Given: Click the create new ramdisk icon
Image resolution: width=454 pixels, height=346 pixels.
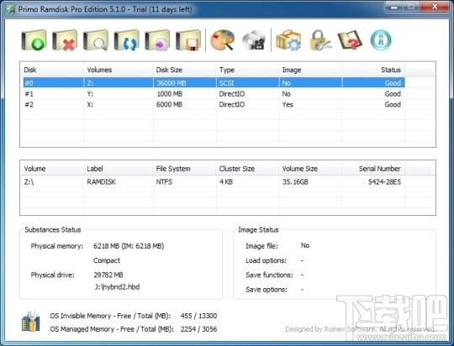Looking at the screenshot, I should [x=34, y=40].
